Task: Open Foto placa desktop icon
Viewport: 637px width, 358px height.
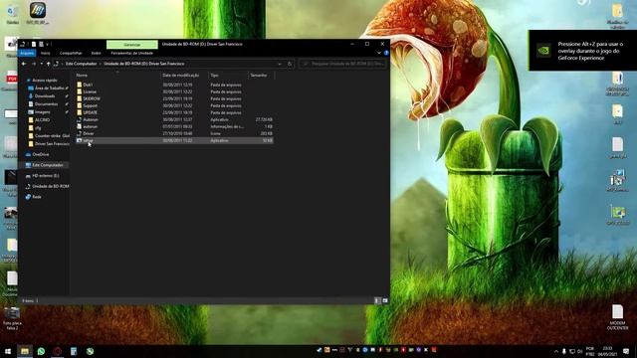Action: [x=12, y=318]
